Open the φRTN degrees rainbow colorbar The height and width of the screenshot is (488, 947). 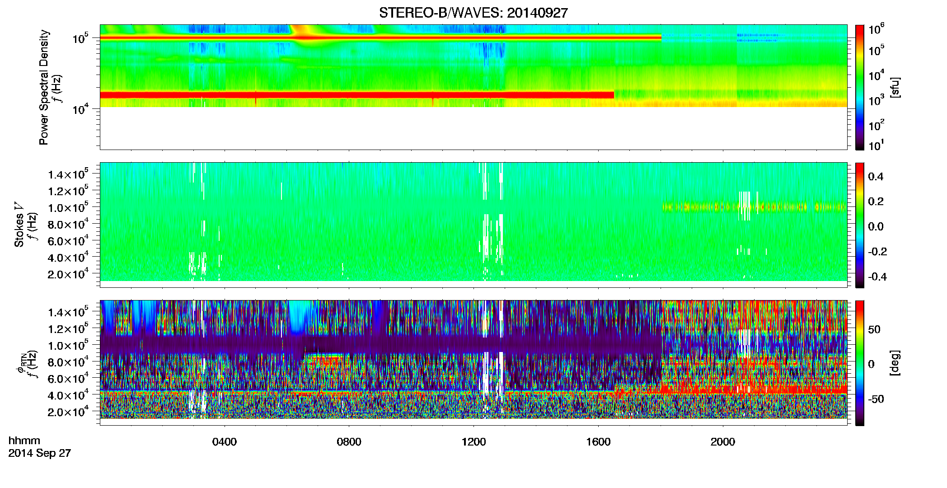click(x=860, y=363)
